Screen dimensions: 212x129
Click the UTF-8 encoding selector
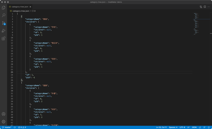pos(182,127)
